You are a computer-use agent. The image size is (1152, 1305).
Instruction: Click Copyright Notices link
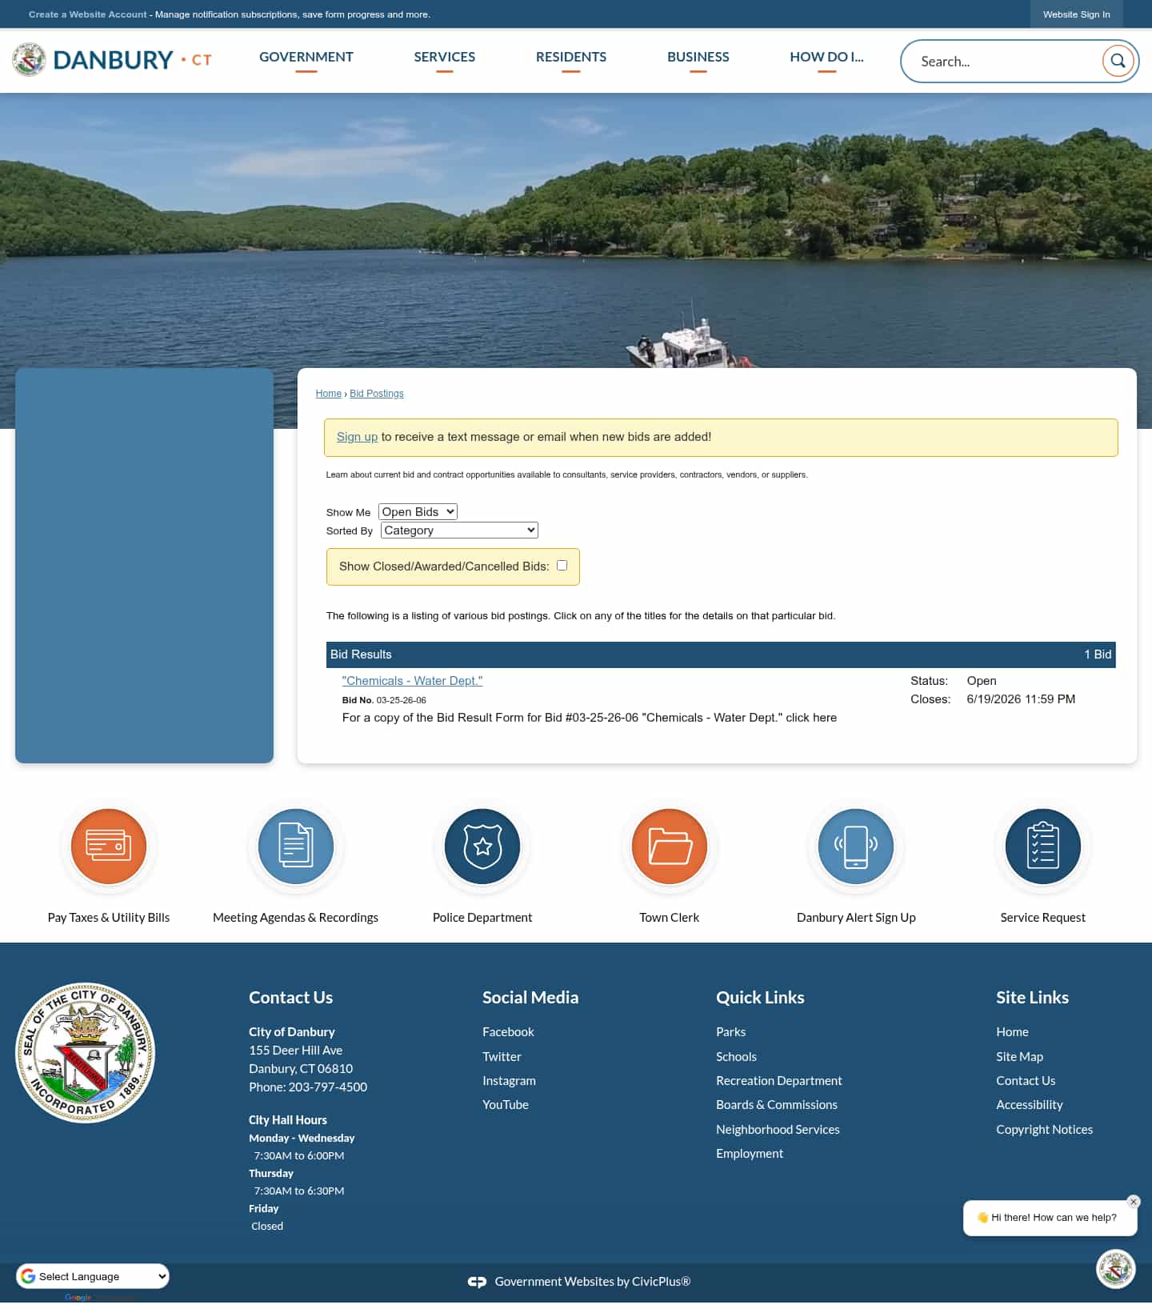click(1044, 1130)
